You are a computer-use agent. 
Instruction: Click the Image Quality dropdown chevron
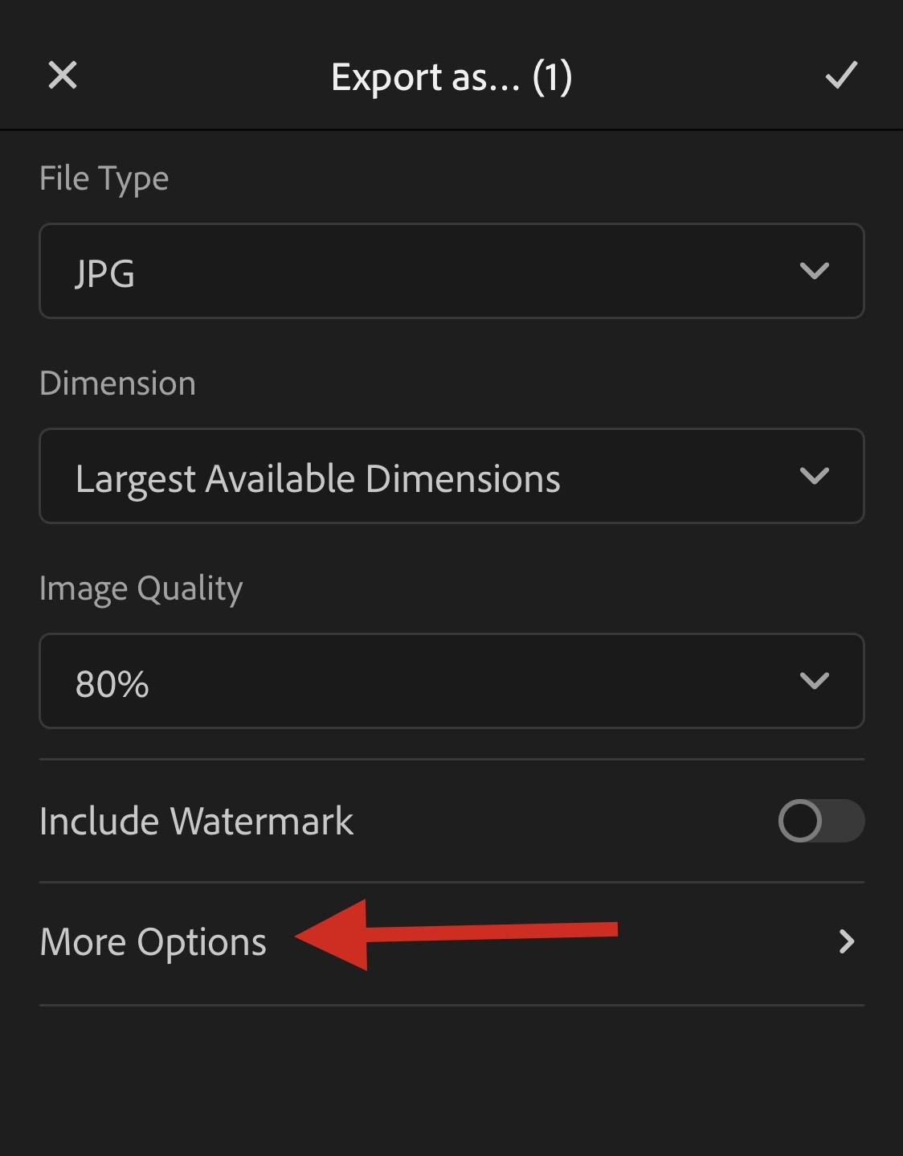[x=814, y=681]
